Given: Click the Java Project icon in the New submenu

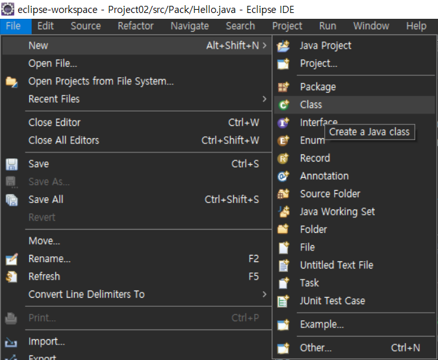Looking at the screenshot, I should (283, 46).
